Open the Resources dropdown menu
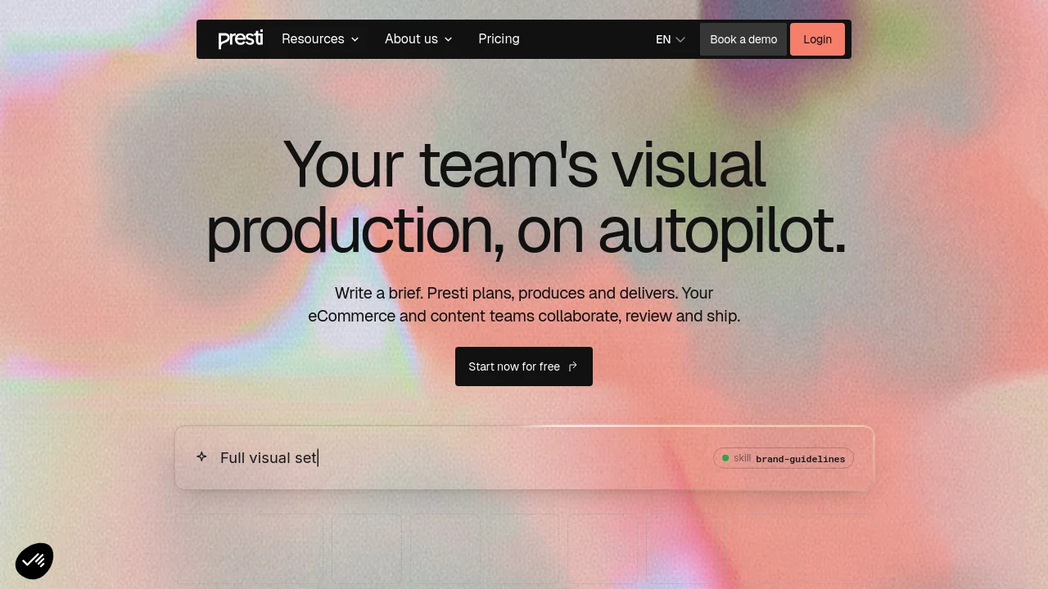 (x=320, y=39)
